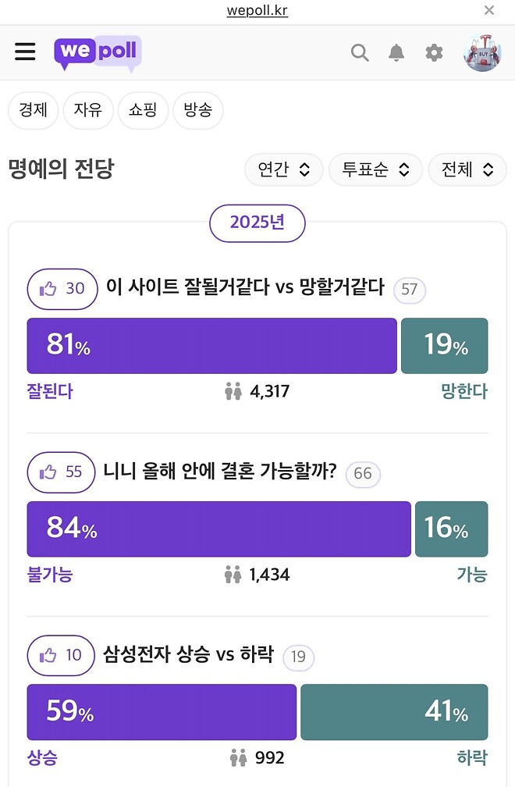
Task: Switch to the 쇼핑 category
Action: coord(143,111)
